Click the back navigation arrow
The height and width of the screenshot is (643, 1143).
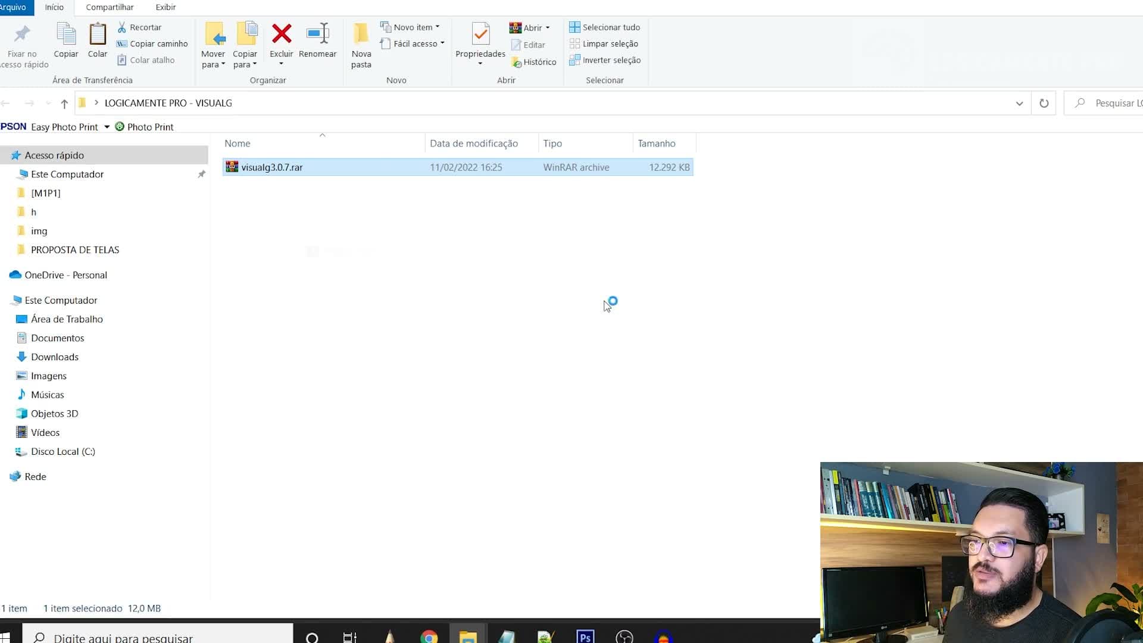[6, 104]
